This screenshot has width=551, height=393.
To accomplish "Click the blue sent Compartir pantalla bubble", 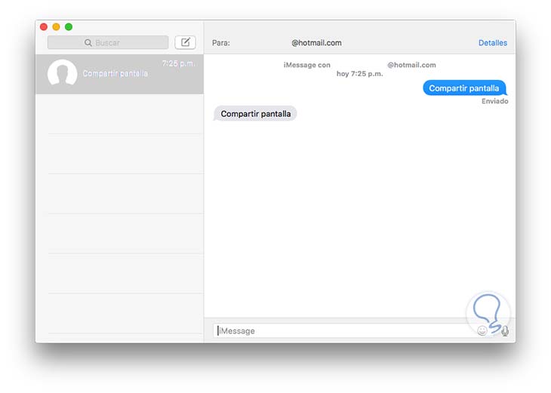I will pyautogui.click(x=464, y=88).
